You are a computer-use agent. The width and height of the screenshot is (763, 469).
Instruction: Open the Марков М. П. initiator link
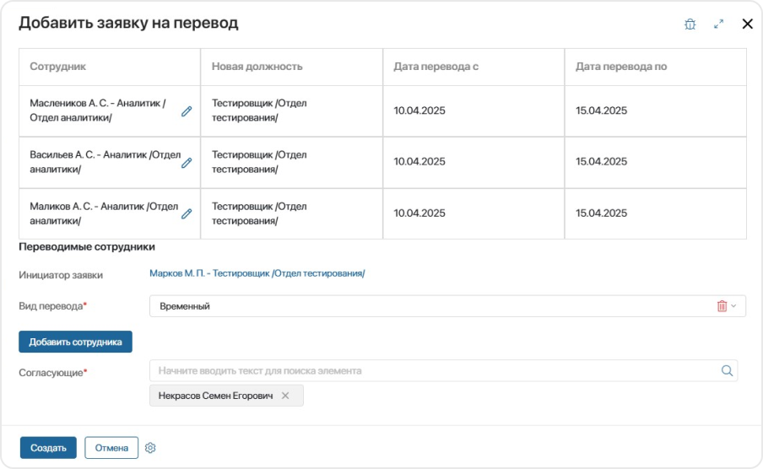[x=257, y=273]
